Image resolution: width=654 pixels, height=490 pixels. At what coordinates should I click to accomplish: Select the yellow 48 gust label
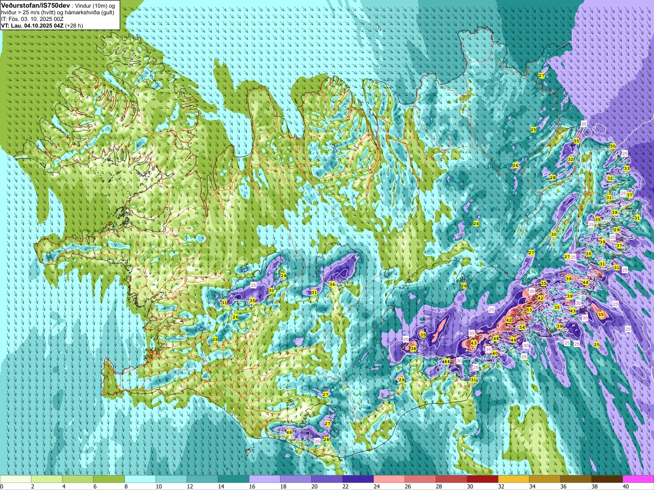click(496, 338)
